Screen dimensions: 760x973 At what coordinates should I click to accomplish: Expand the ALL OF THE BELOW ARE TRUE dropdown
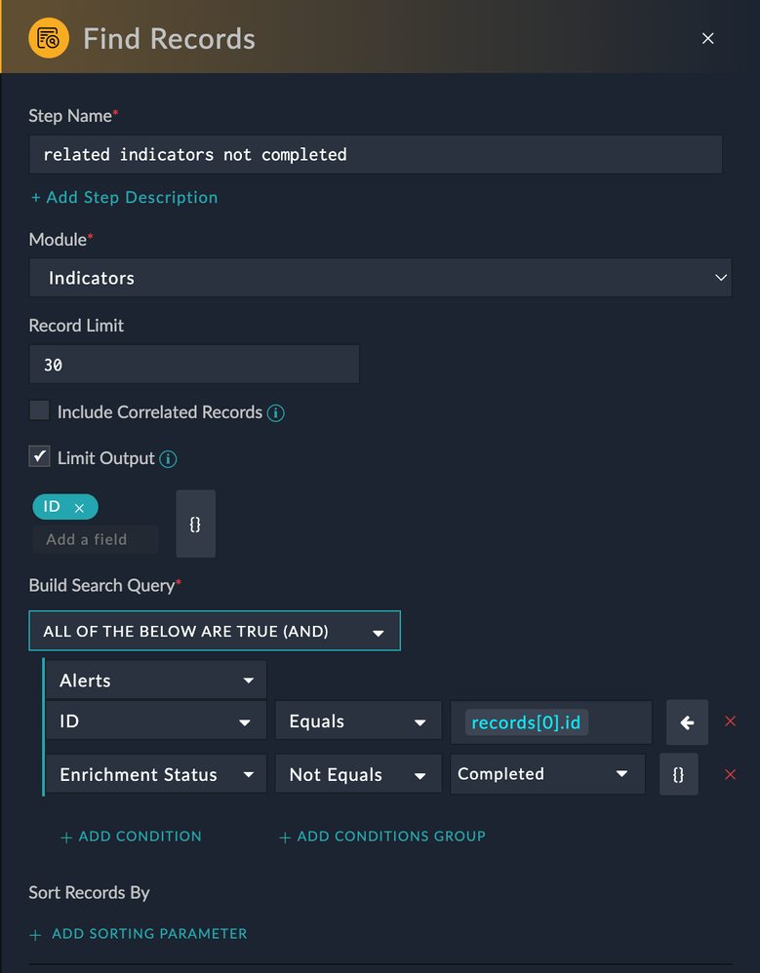pos(215,632)
